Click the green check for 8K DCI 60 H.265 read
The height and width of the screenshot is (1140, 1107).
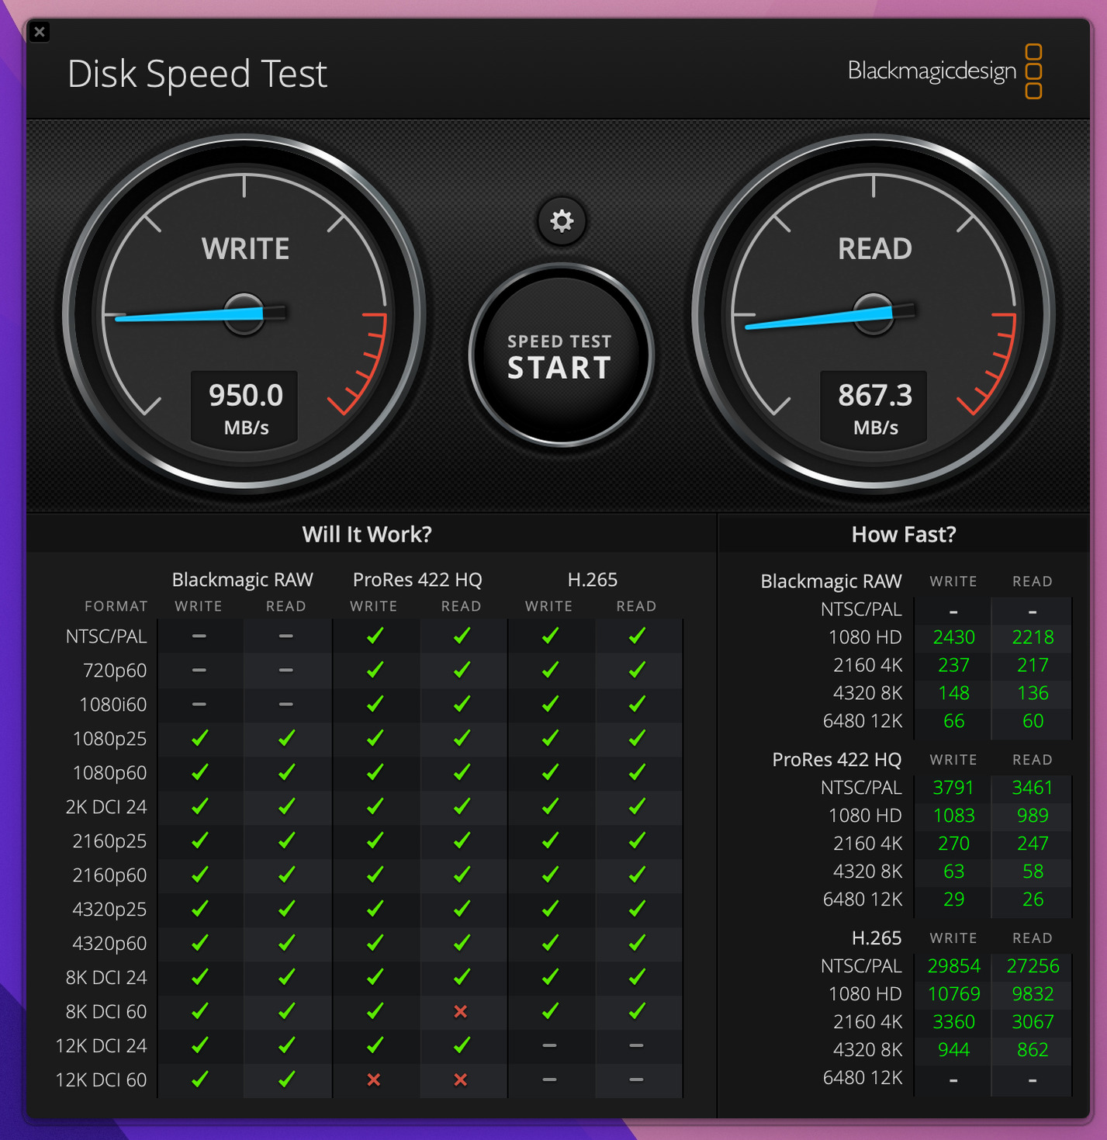pyautogui.click(x=637, y=1010)
